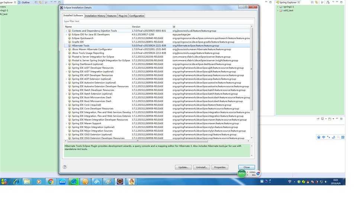Select Spring IDE Boot Microservices Dash first row
The image size is (357, 200).
pos(157,97)
